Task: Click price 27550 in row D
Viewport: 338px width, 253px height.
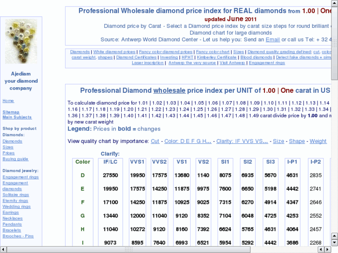Action: pos(110,175)
